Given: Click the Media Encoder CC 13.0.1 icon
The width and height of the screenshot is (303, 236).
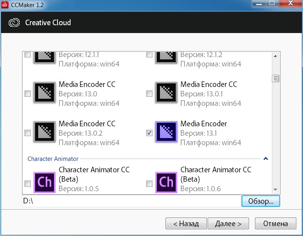Looking at the screenshot, I should [166, 92].
